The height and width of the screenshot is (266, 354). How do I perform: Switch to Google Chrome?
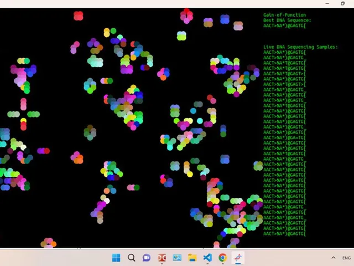pyautogui.click(x=222, y=258)
